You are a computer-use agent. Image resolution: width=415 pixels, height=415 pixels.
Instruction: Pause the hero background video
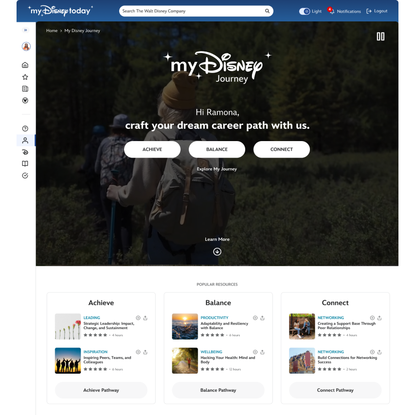(380, 36)
